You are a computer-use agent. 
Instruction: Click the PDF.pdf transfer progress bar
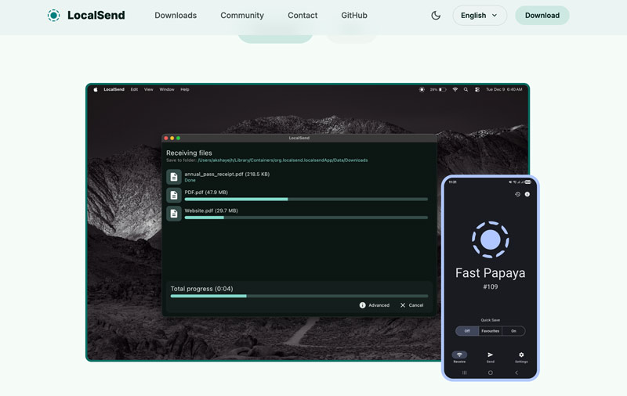[x=306, y=199]
